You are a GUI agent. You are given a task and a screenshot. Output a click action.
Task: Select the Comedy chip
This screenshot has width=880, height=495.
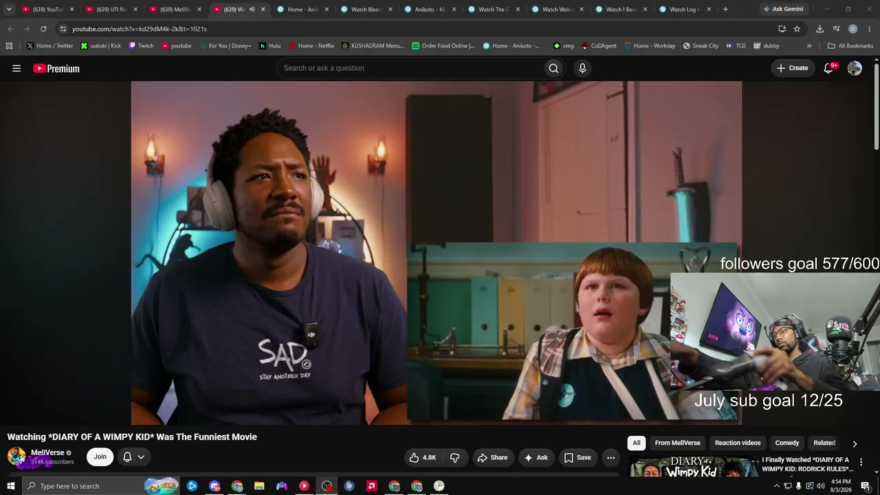(x=787, y=443)
